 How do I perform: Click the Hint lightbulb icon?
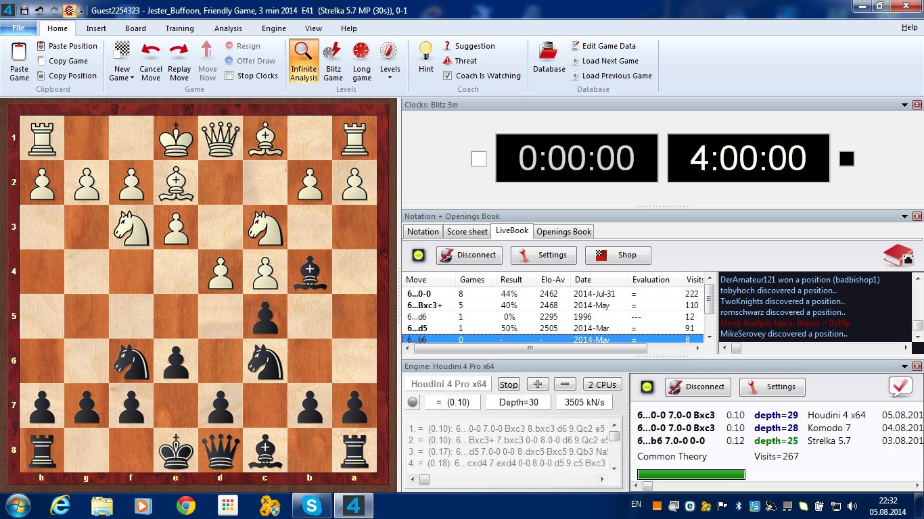[x=426, y=52]
